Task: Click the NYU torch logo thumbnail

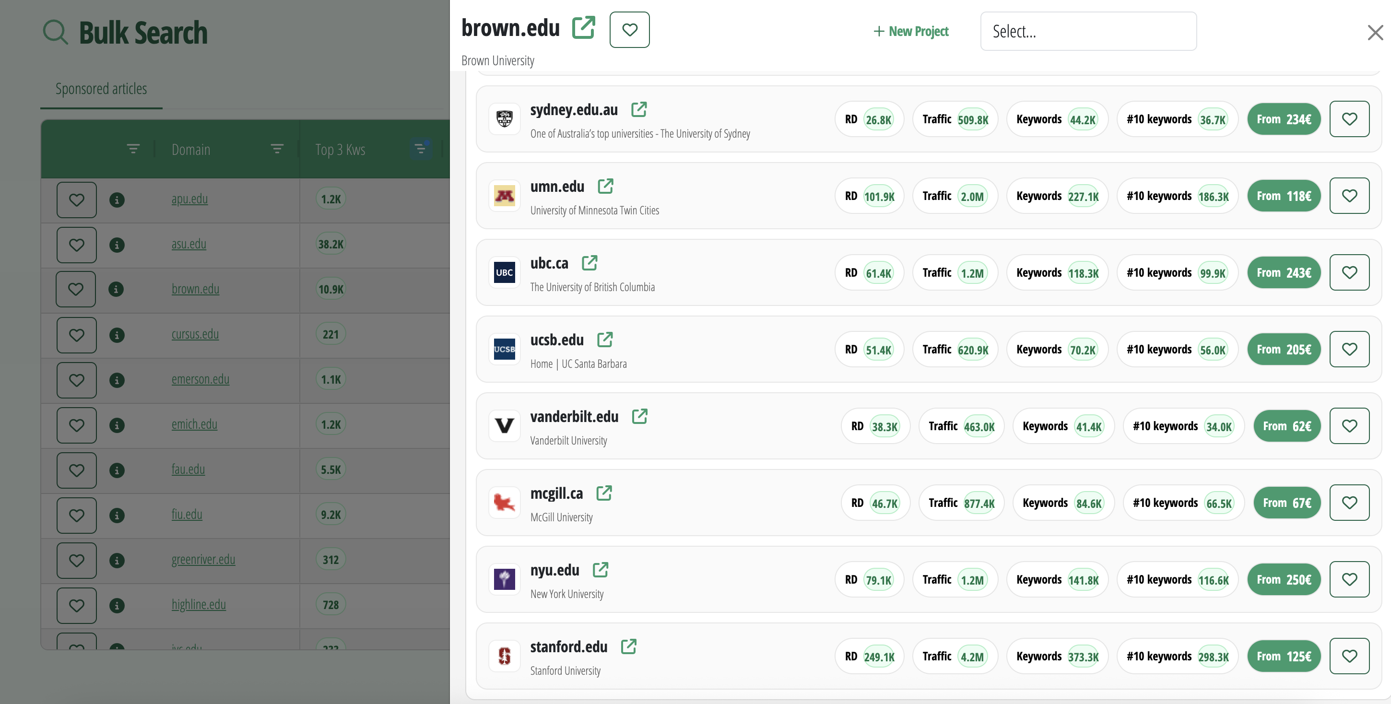Action: (505, 579)
